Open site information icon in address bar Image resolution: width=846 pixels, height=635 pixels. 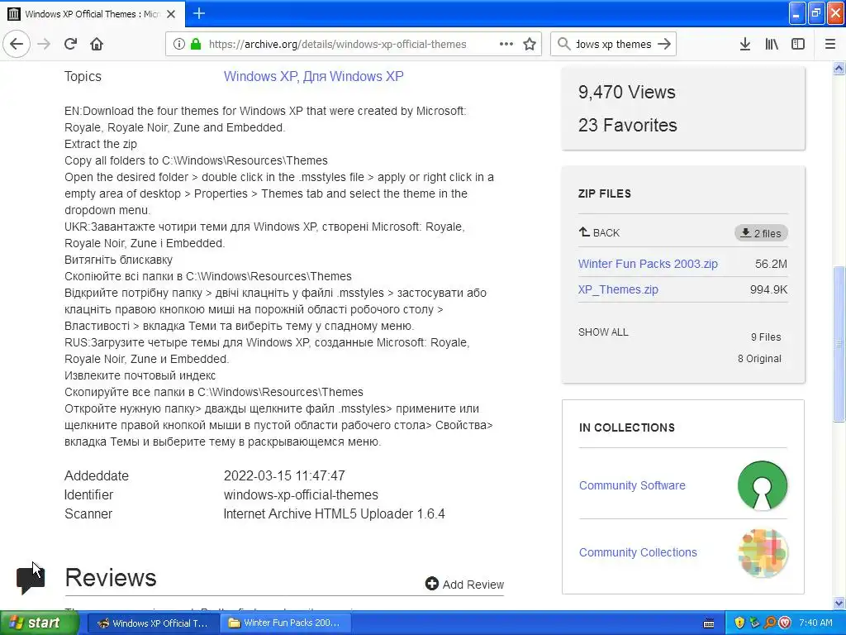coord(178,44)
